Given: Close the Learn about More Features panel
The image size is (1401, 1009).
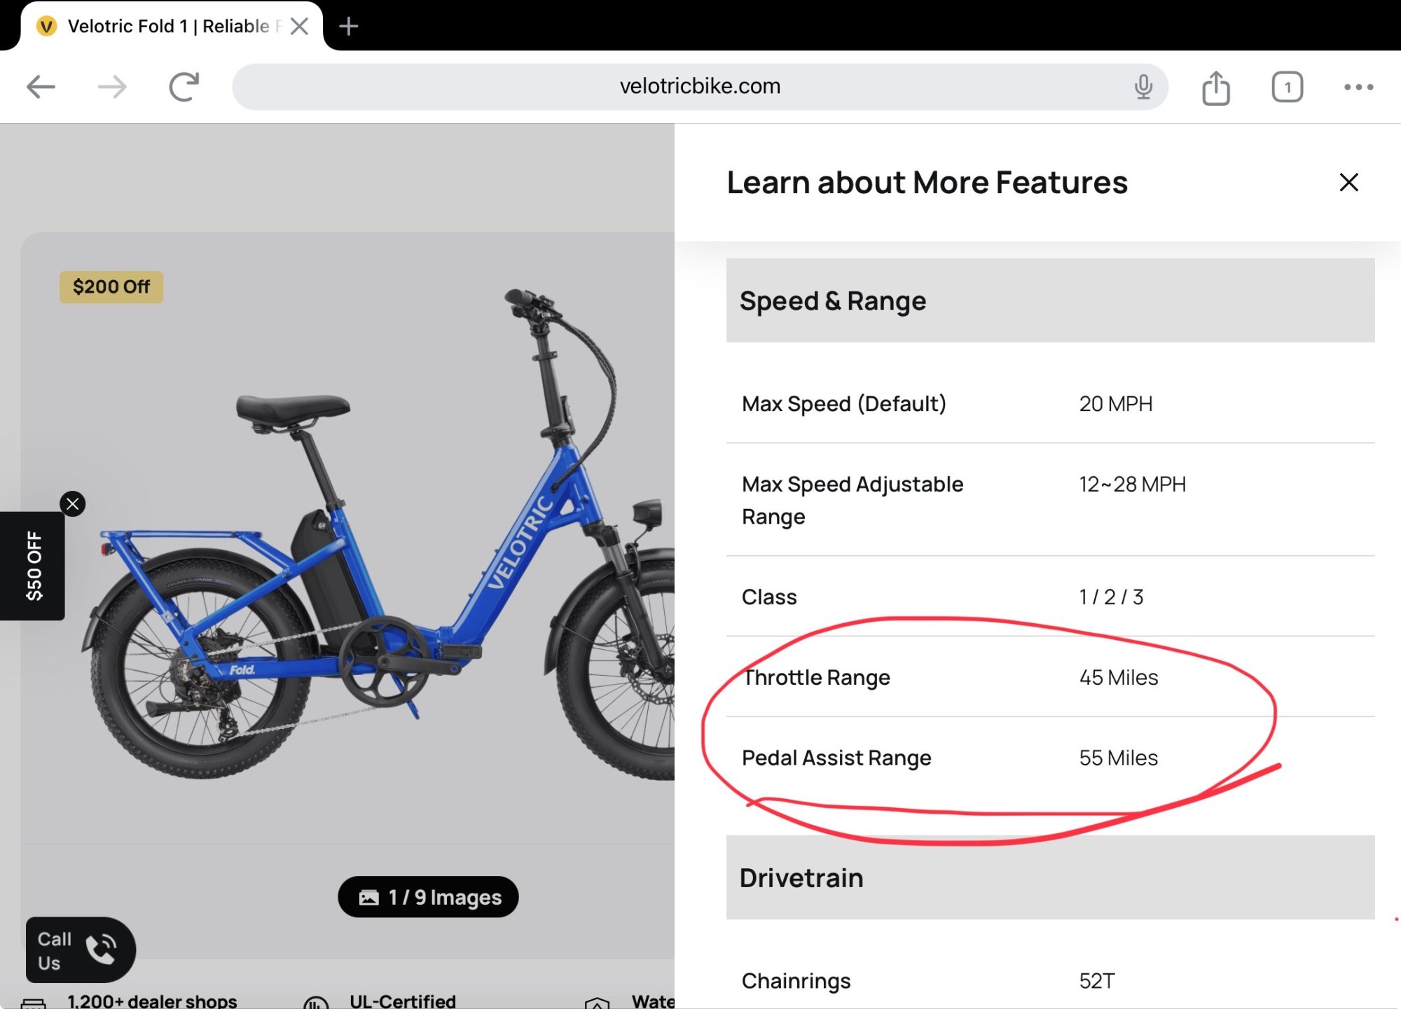Looking at the screenshot, I should coord(1348,182).
